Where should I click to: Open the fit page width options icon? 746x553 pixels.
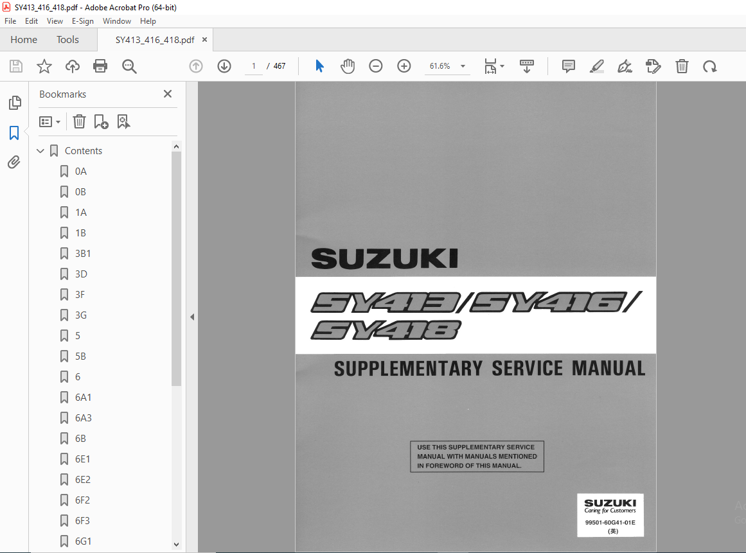click(x=493, y=66)
